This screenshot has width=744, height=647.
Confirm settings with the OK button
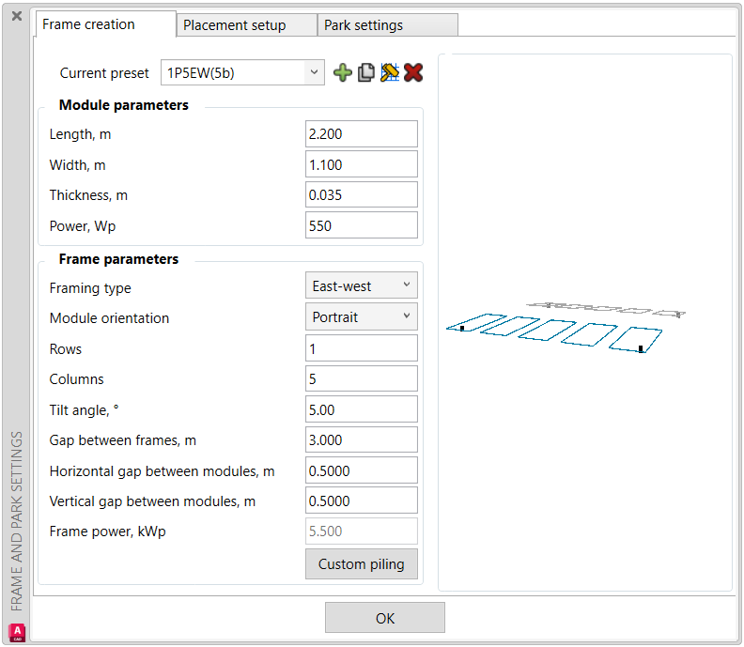tap(385, 618)
